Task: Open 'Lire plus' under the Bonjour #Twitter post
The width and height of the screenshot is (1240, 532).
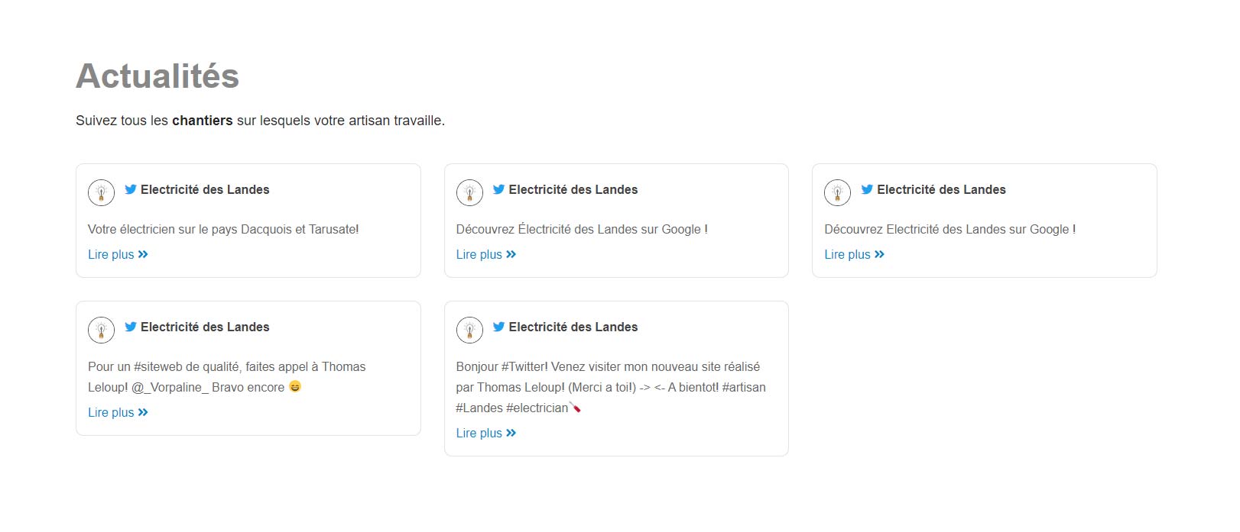Action: pos(479,433)
